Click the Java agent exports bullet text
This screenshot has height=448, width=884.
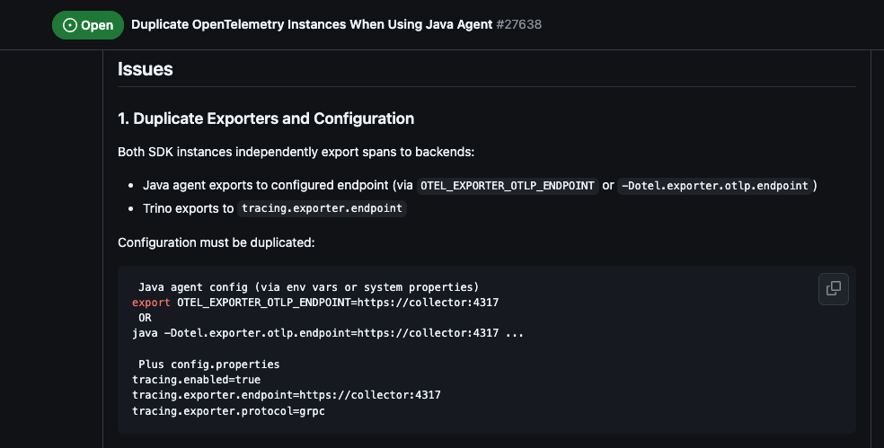click(x=268, y=186)
